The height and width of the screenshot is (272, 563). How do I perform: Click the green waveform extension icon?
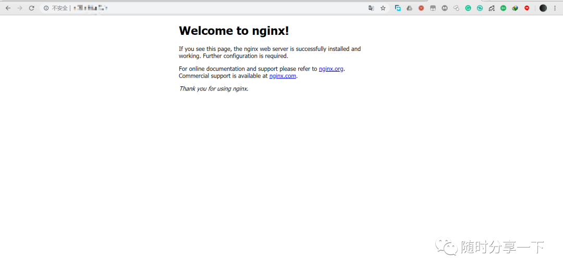[x=504, y=8]
